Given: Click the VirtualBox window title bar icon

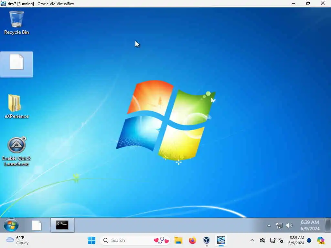Looking at the screenshot, I should point(3,3).
